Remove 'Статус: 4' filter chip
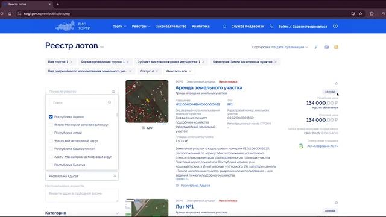 pyautogui.click(x=157, y=71)
